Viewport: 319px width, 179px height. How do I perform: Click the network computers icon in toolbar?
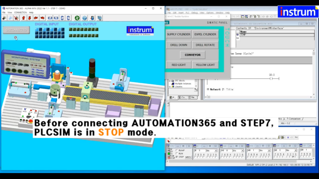click(100, 18)
